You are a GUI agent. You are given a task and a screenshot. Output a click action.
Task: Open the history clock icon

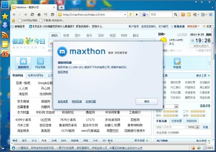coord(53,15)
